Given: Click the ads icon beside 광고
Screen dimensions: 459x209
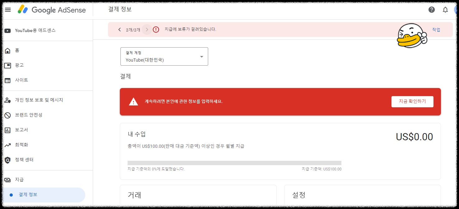Looking at the screenshot, I should 8,65.
